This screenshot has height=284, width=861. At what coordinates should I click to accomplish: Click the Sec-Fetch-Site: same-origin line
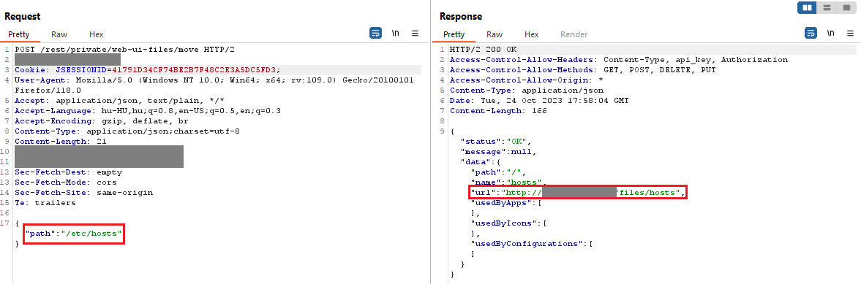click(x=83, y=193)
